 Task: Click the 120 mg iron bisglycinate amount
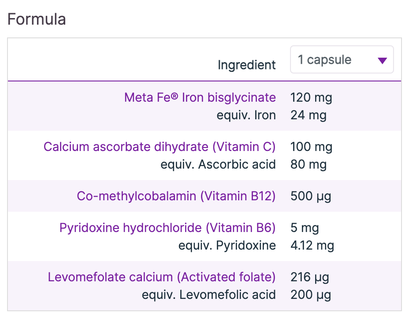311,97
